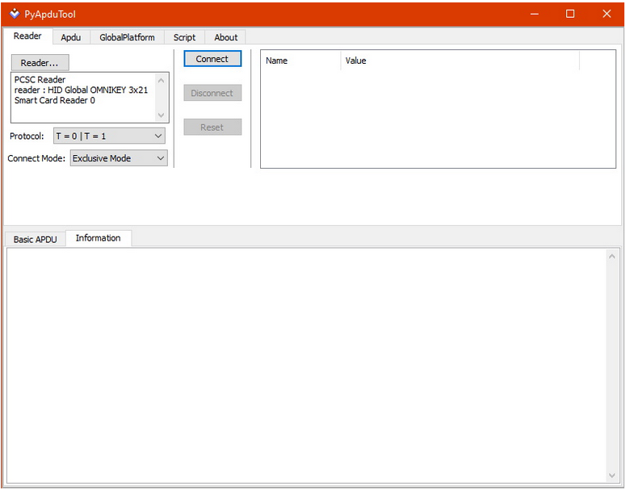The height and width of the screenshot is (490, 626).
Task: Click the Value column header
Action: click(460, 61)
